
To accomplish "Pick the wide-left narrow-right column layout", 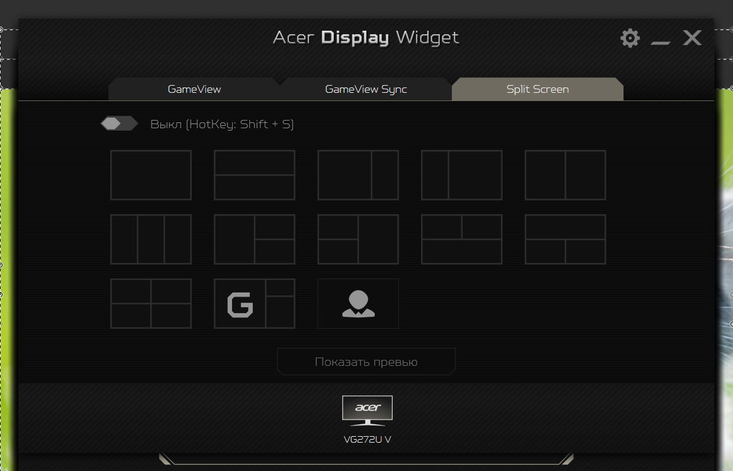I will [358, 175].
